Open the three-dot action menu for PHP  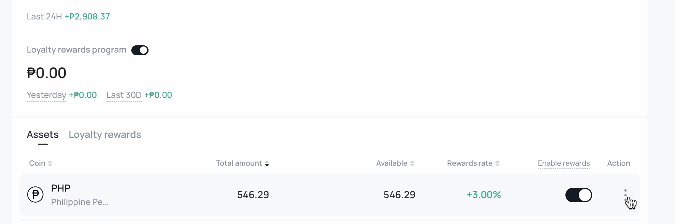pos(625,195)
